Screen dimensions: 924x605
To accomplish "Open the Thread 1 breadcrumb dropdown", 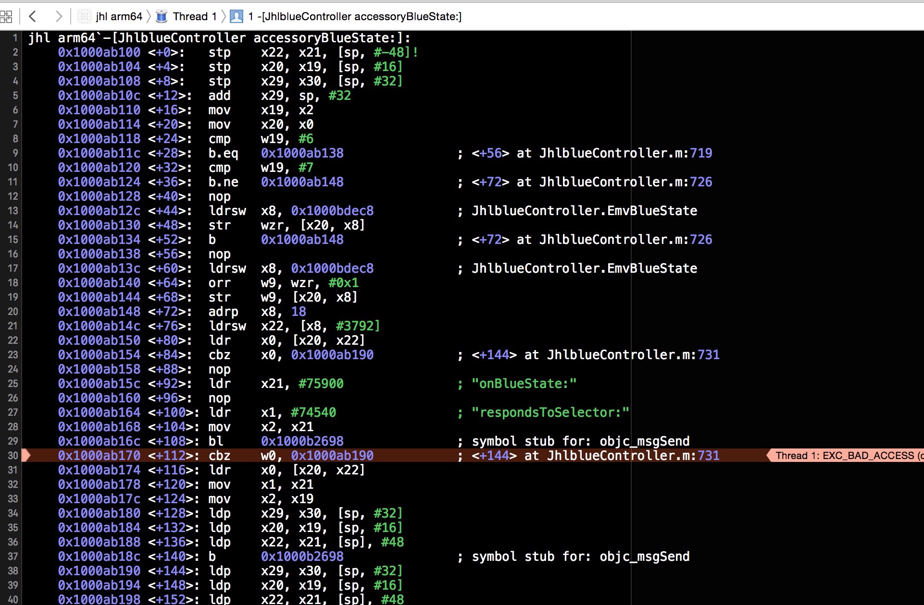I will (x=194, y=17).
